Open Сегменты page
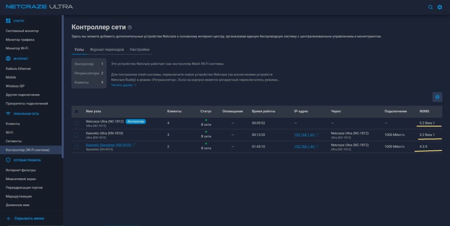The height and width of the screenshot is (226, 450). pyautogui.click(x=14, y=141)
